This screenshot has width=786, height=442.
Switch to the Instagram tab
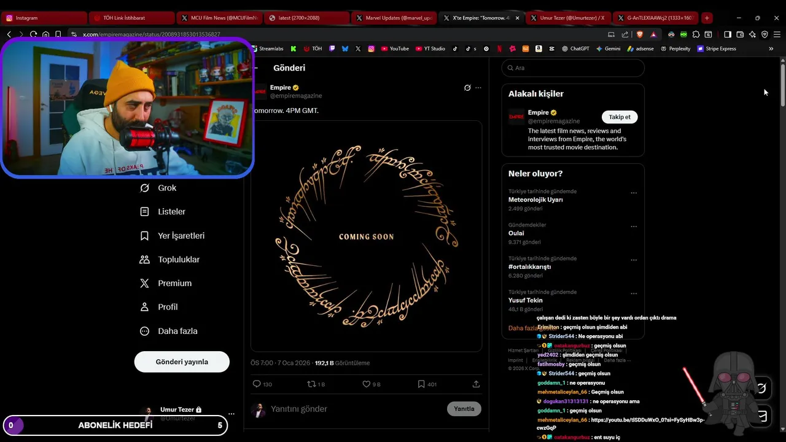click(43, 18)
